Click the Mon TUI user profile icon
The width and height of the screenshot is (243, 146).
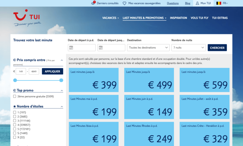(x=197, y=3)
